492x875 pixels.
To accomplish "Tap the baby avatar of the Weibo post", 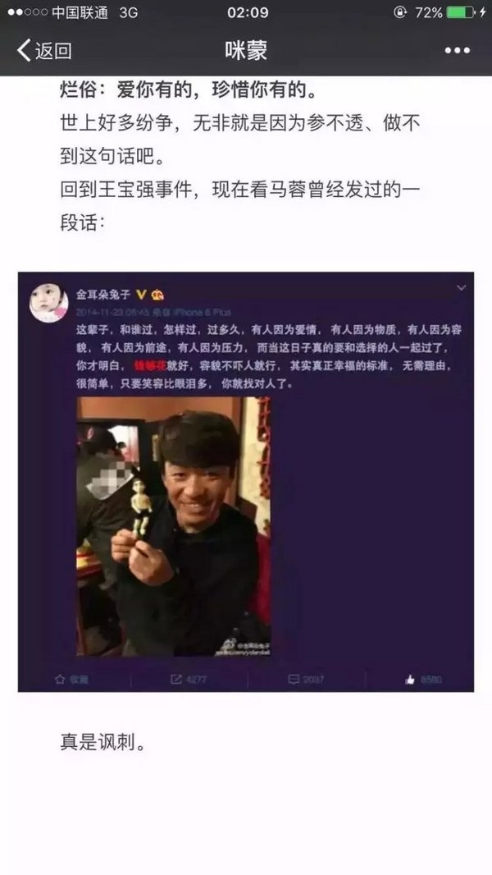I will pos(49,302).
